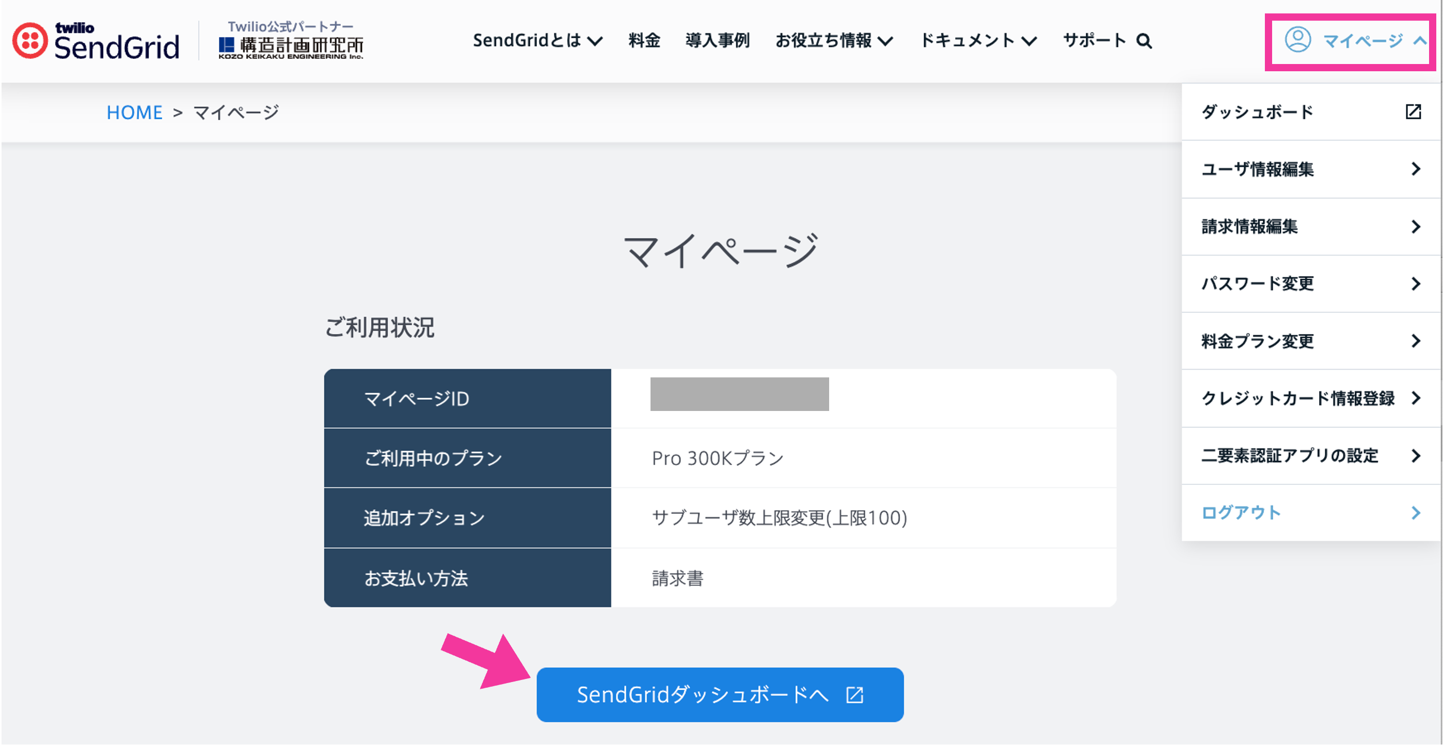Click the chevron beside ログアウト
The image size is (1443, 745).
[x=1416, y=513]
